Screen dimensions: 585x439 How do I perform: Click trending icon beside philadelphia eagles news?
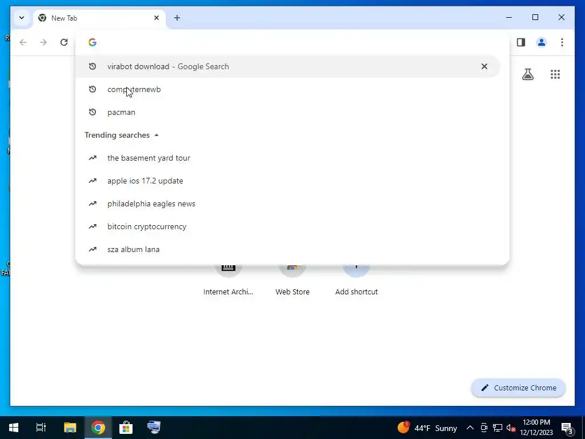tap(93, 203)
